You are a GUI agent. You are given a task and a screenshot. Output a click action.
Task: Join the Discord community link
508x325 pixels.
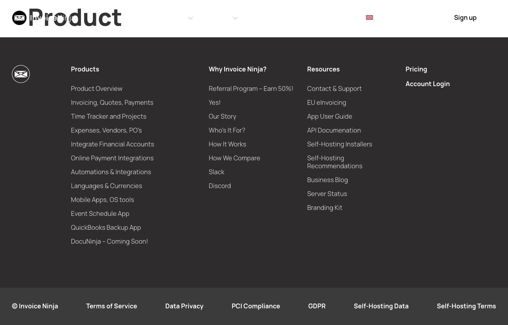(219, 186)
